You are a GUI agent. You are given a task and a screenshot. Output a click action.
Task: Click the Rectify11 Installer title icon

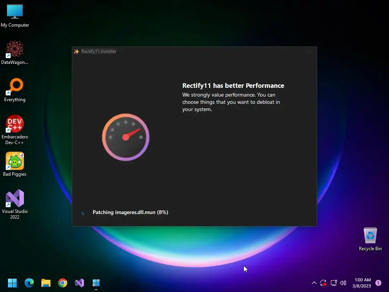[x=76, y=51]
